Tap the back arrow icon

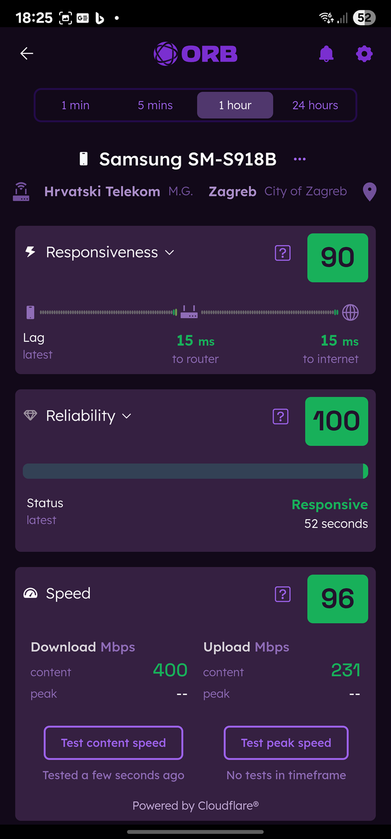tap(27, 53)
